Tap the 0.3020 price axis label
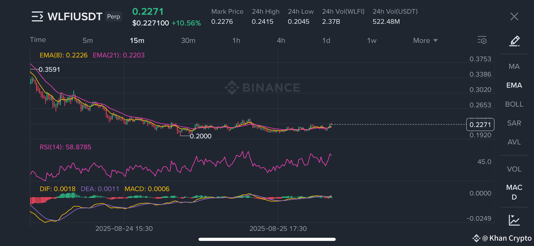Screen dimensions: 534x246 coord(480,90)
